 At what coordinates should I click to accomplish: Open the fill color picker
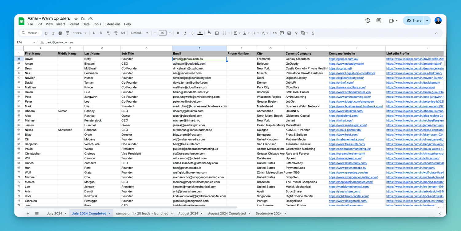point(209,33)
